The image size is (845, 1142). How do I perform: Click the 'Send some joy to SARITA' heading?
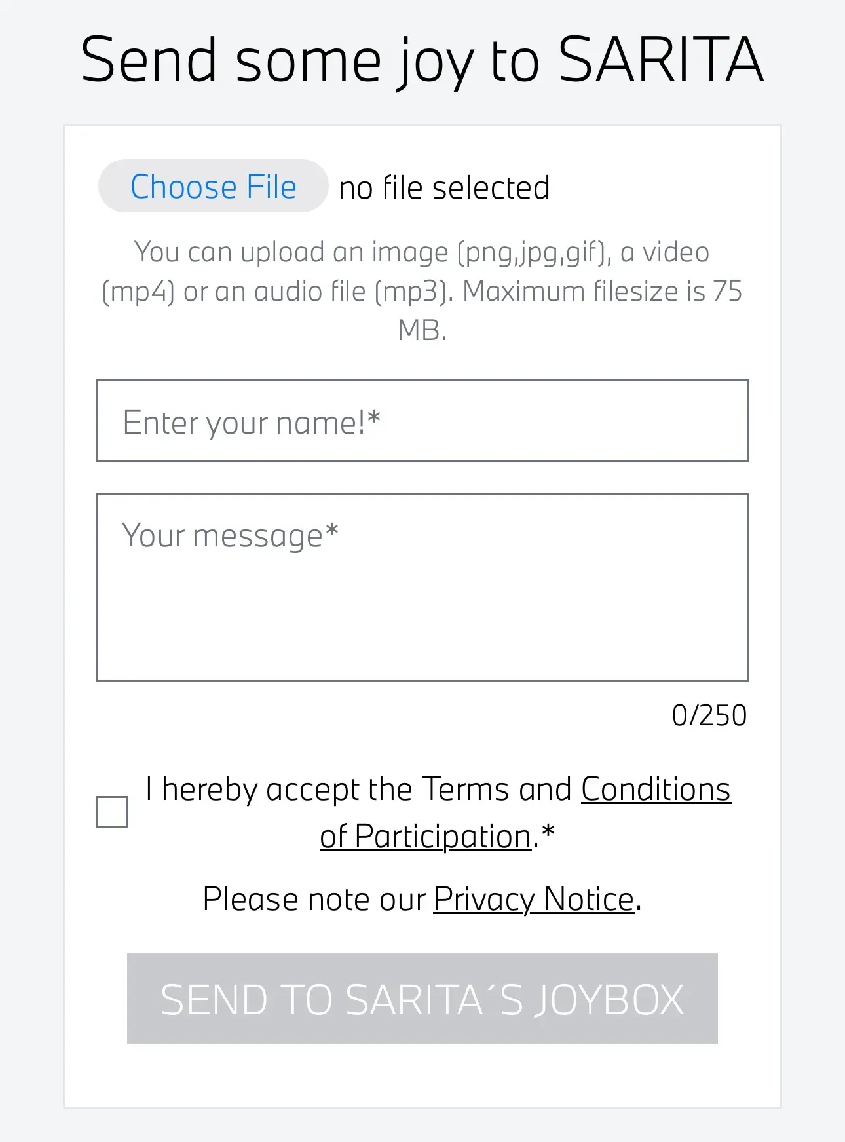point(423,60)
